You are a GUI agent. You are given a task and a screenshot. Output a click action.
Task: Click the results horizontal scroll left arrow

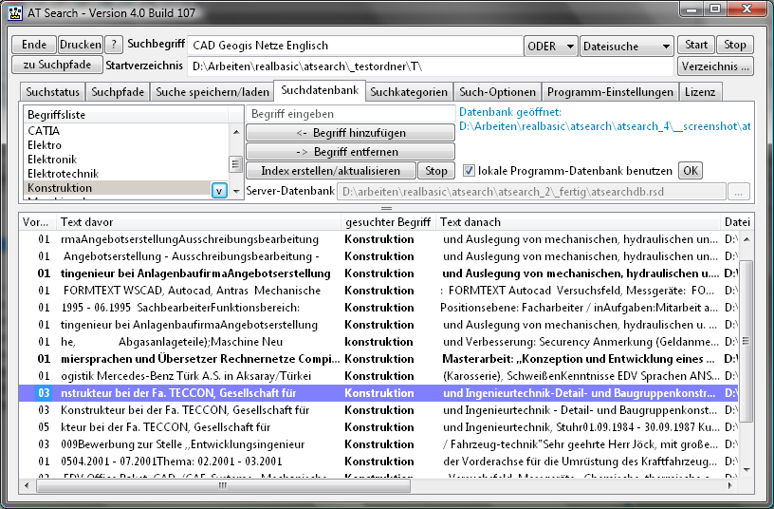pos(27,486)
